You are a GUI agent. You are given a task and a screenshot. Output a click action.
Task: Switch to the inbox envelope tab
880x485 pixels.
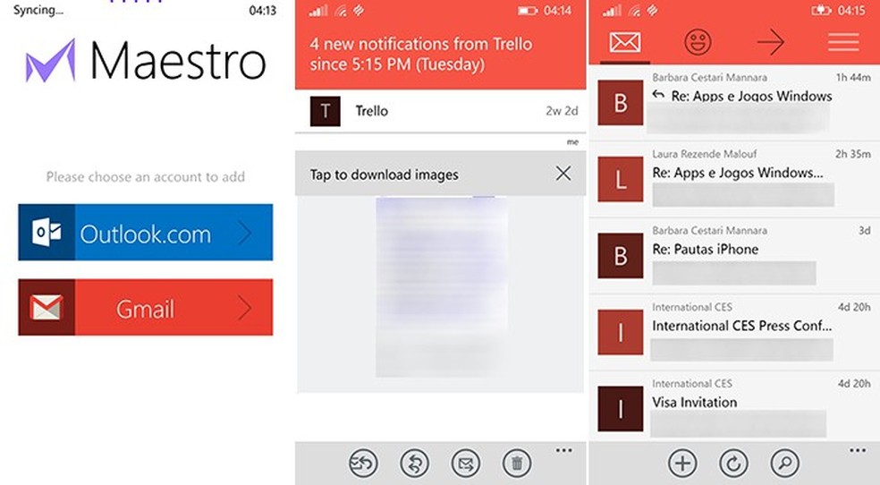point(624,42)
